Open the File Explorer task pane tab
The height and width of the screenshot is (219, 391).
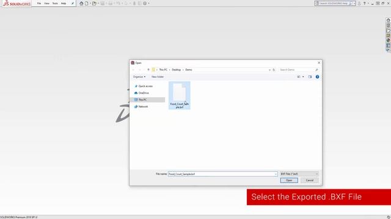tap(389, 30)
